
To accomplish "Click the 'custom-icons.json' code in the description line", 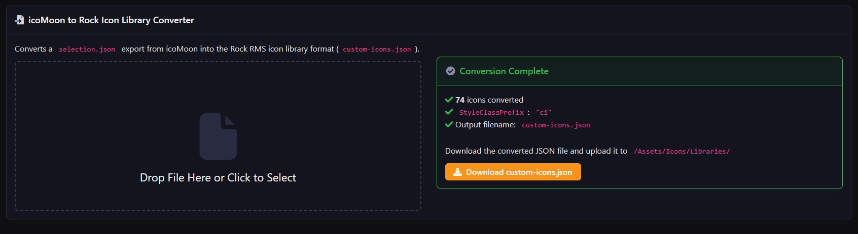I will click(377, 49).
